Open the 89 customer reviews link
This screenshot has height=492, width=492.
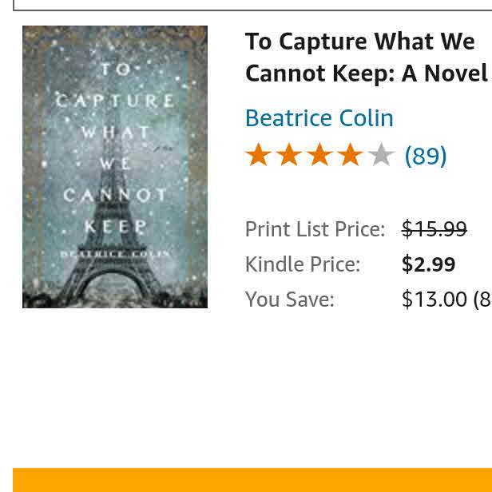[x=426, y=156]
